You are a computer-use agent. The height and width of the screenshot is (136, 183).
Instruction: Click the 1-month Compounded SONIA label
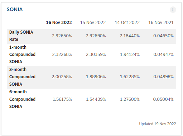(x=22, y=55)
